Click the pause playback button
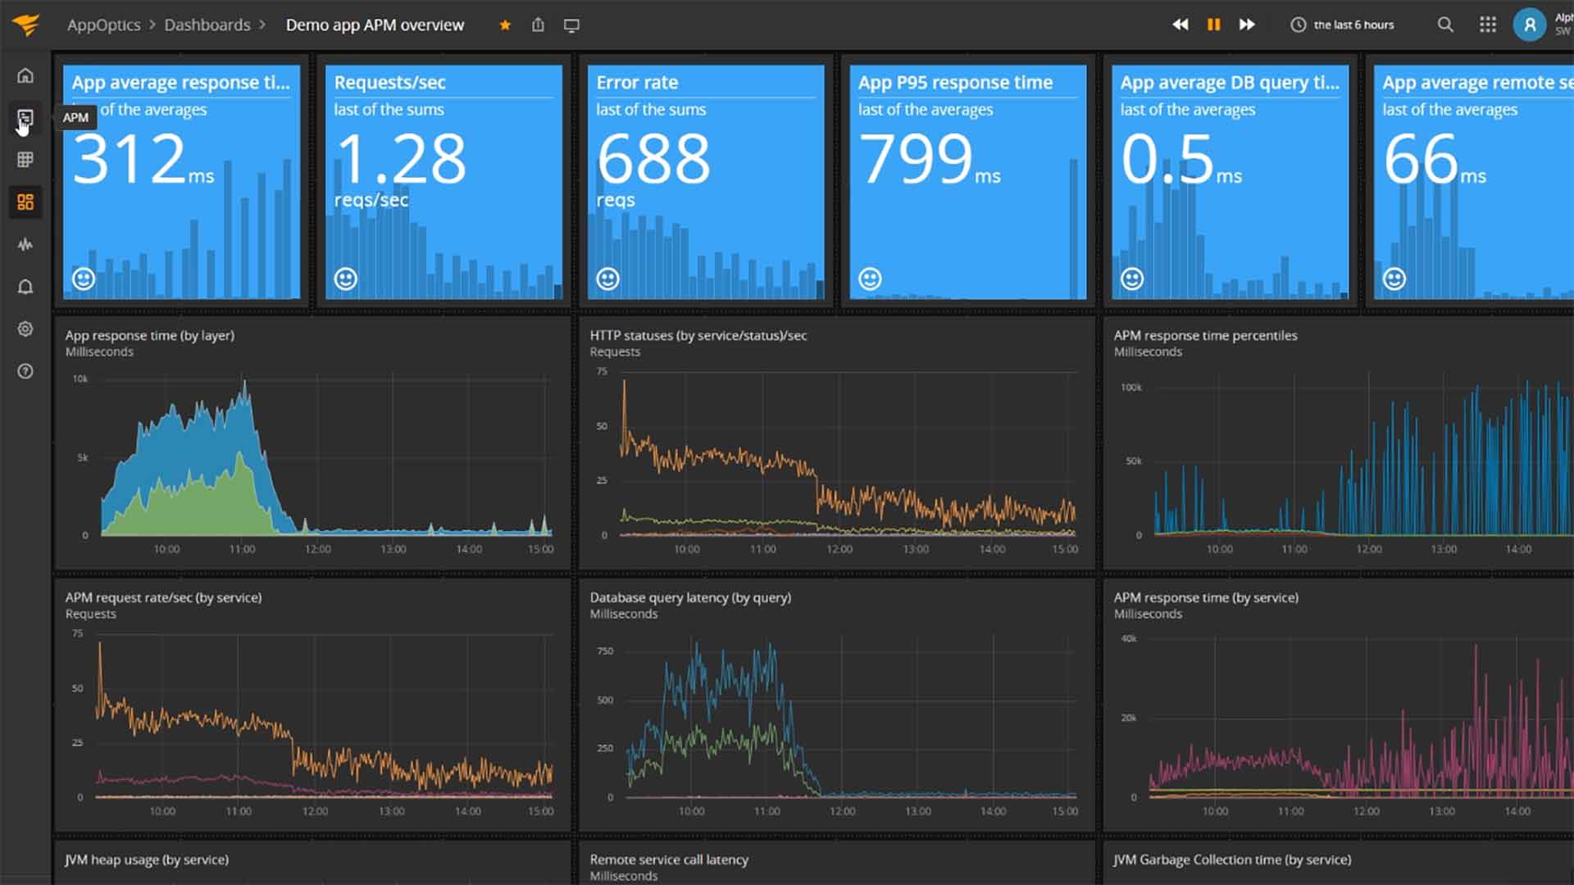This screenshot has height=885, width=1574. pos(1213,24)
